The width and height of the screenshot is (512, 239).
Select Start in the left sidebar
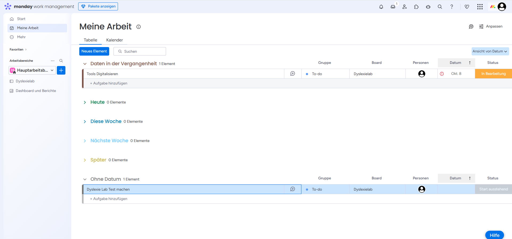(x=21, y=19)
